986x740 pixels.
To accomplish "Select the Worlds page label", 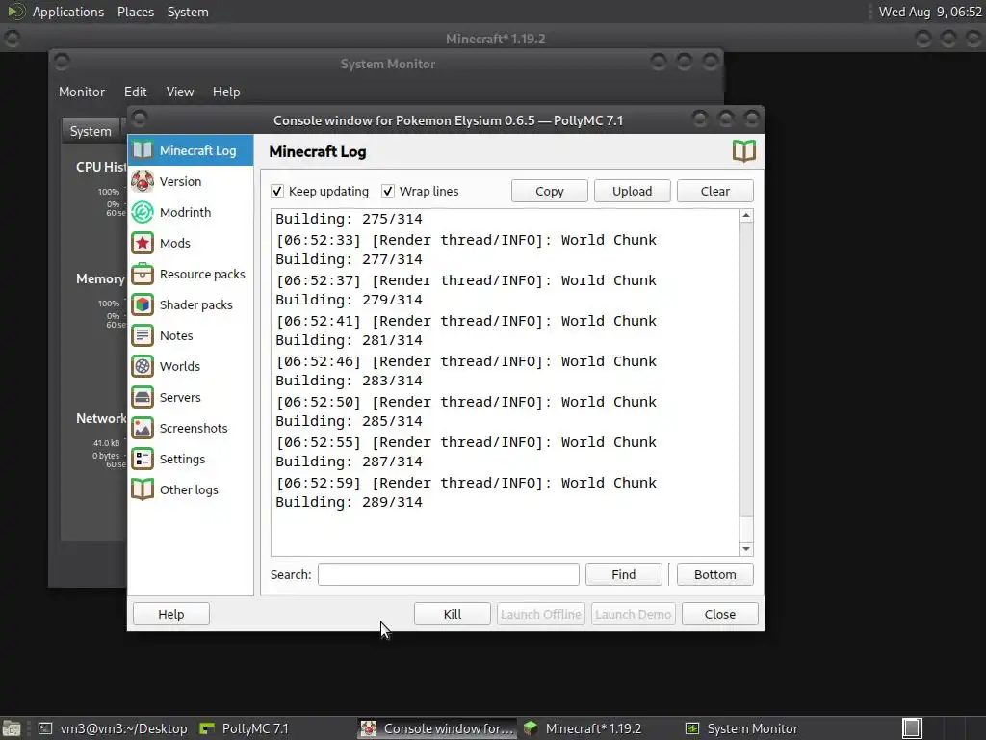I will coord(180,366).
